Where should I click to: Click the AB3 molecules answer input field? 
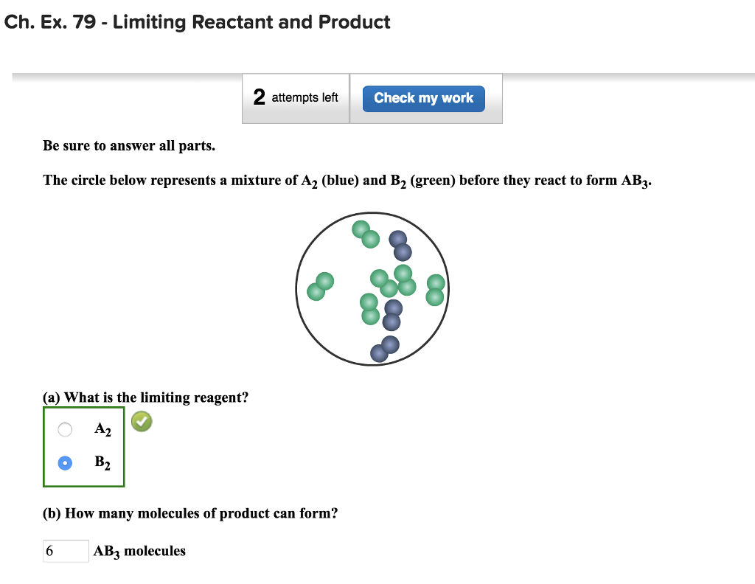pyautogui.click(x=66, y=551)
